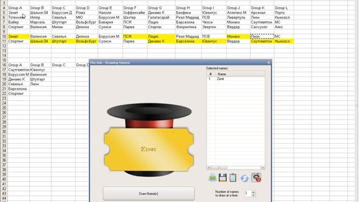359x202 pixels.
Task: Select the yellow ПСЖ cell in row 10
Action: click(135, 36)
